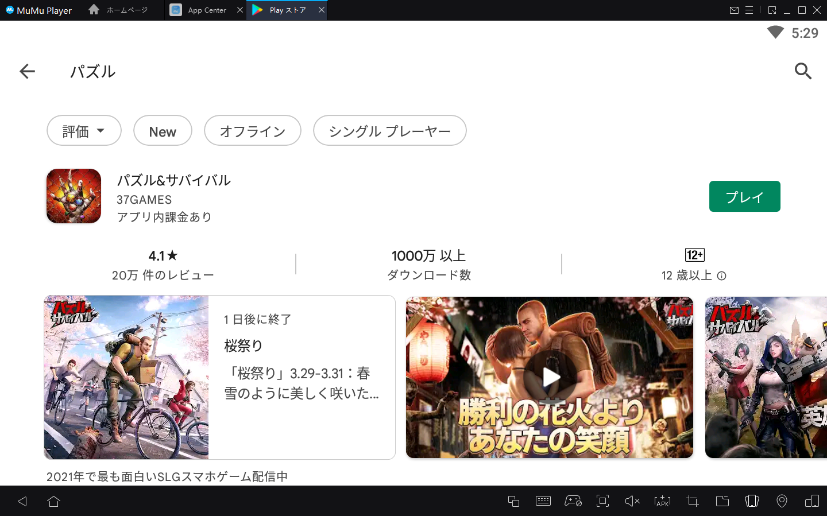Click Android back triangle in bottom bar
The image size is (827, 516).
22,501
